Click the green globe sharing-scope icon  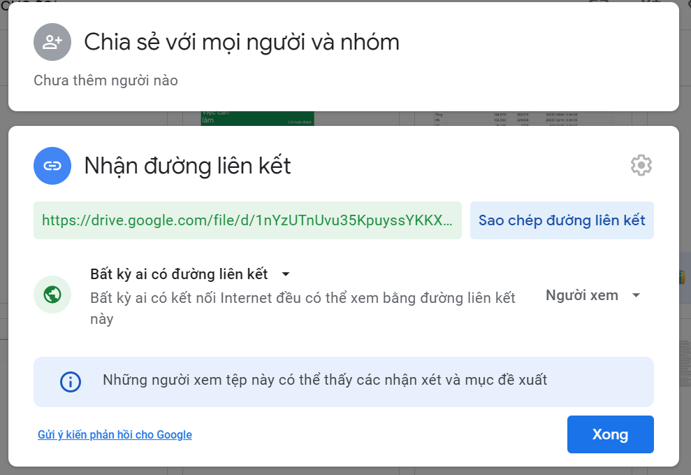point(52,295)
